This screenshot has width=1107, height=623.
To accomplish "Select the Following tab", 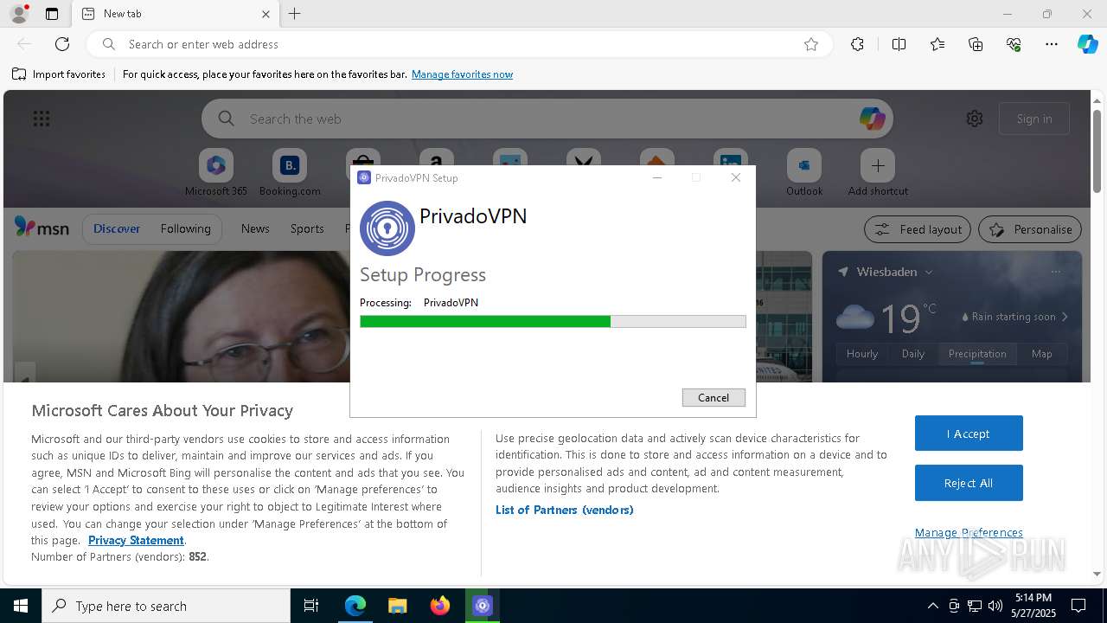I will point(186,228).
